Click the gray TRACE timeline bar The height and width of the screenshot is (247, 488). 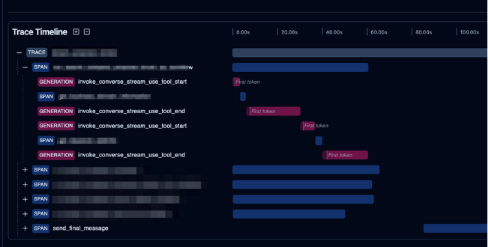click(359, 53)
